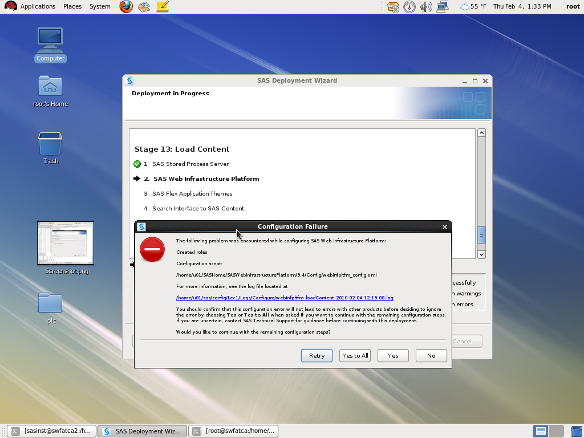Check the system monitor gauge in the tray
The height and width of the screenshot is (438, 584).
[x=409, y=7]
